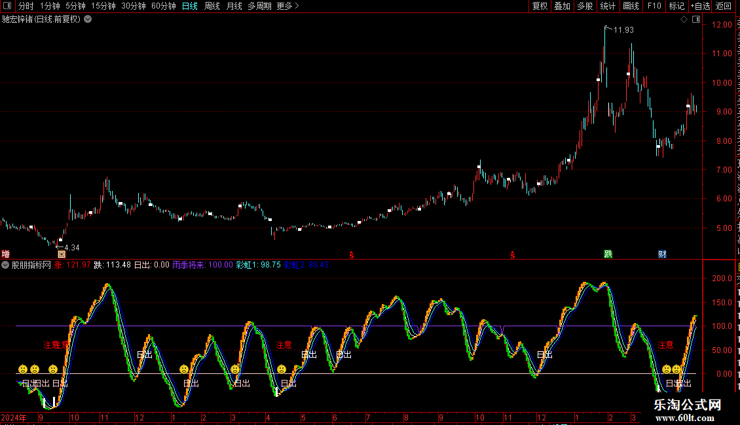Click the 标记 mark button
This screenshot has height=425, width=740.
(676, 6)
